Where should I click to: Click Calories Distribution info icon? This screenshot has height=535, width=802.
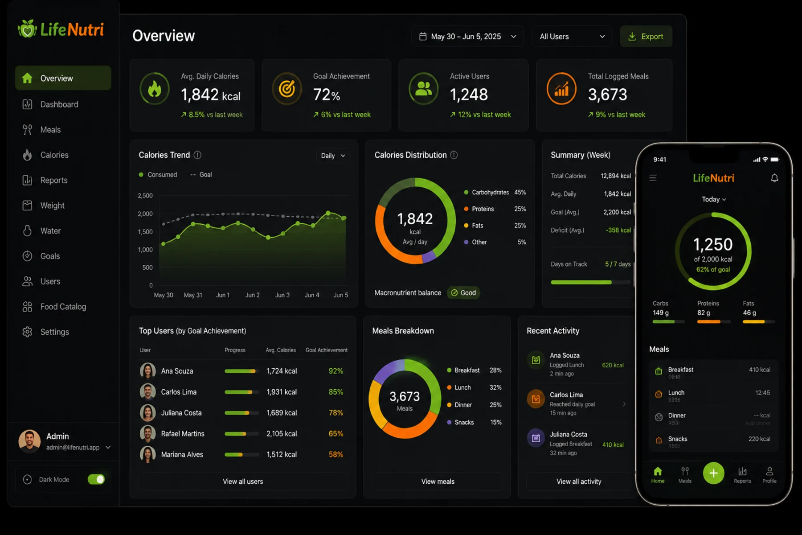click(x=454, y=155)
